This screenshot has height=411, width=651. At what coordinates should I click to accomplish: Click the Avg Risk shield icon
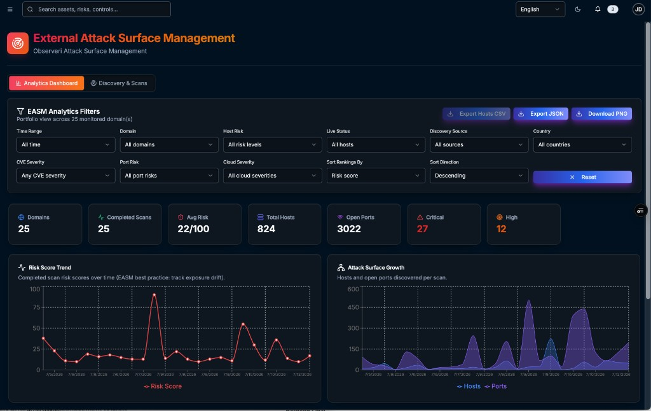(x=181, y=218)
